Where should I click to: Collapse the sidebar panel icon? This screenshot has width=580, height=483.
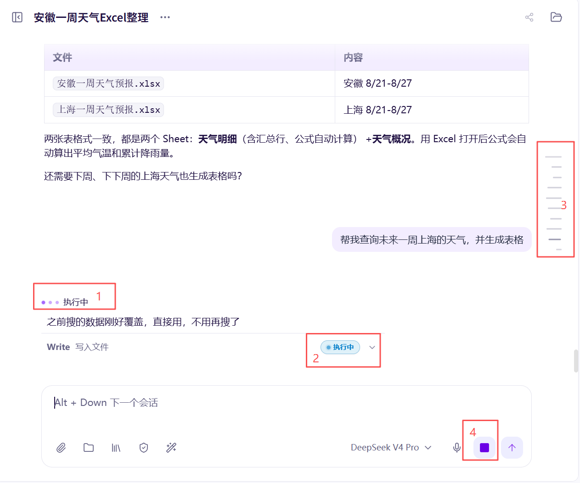17,17
